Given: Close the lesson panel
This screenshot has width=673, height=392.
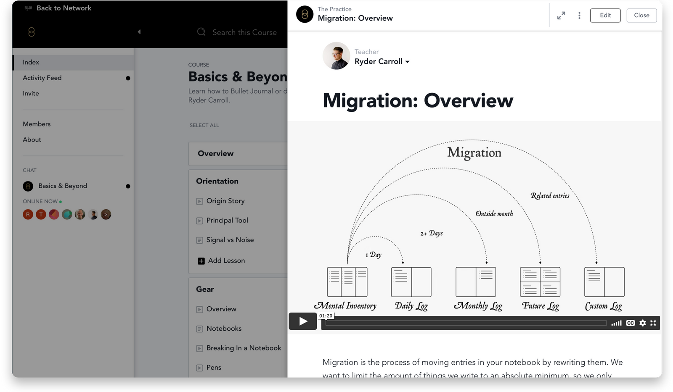Looking at the screenshot, I should tap(641, 16).
